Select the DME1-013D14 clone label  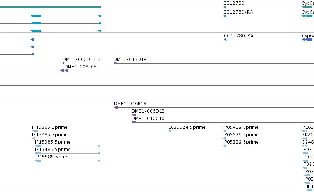point(130,59)
